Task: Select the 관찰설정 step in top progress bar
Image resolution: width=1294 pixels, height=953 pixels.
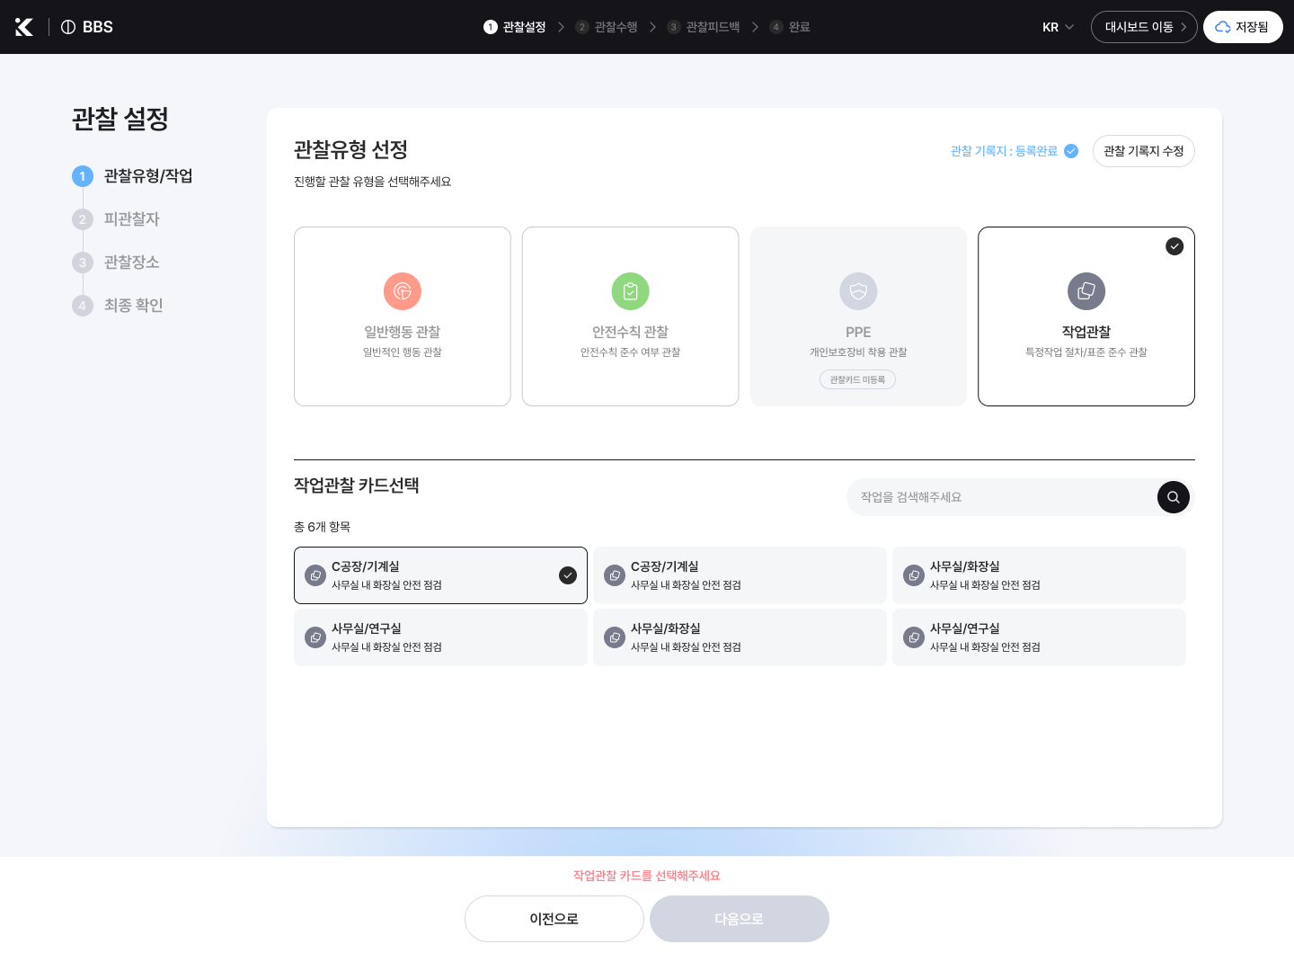Action: (x=515, y=27)
